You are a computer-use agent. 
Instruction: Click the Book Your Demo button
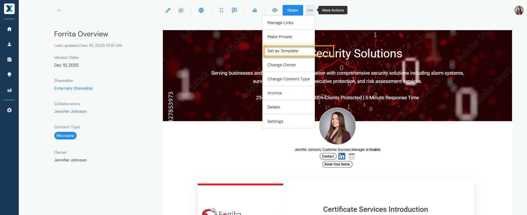tap(337, 164)
